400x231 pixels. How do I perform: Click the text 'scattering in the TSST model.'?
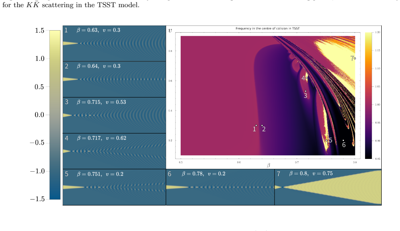point(91,5)
